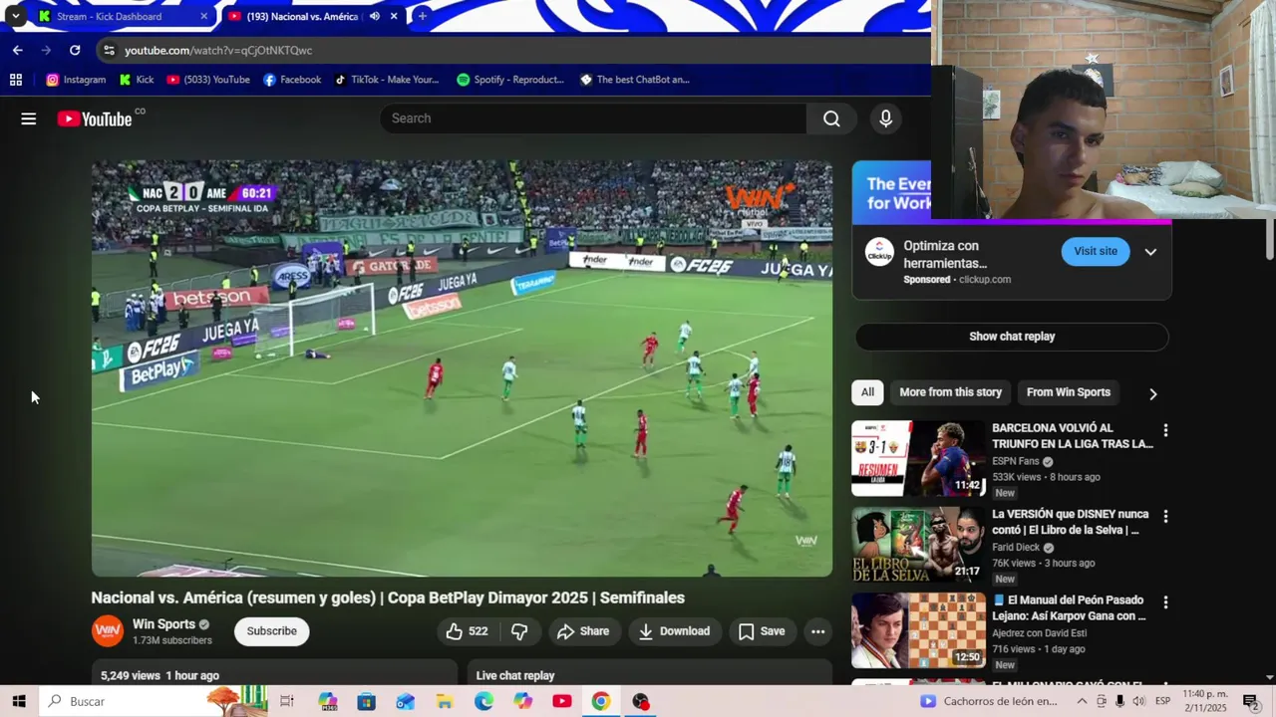Open Win Sports channel avatar

point(108,631)
